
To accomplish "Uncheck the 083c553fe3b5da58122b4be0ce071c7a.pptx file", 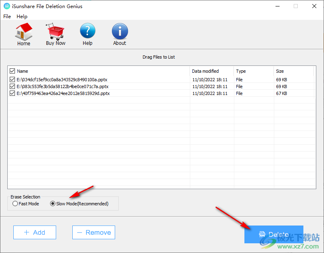I will click(13, 86).
